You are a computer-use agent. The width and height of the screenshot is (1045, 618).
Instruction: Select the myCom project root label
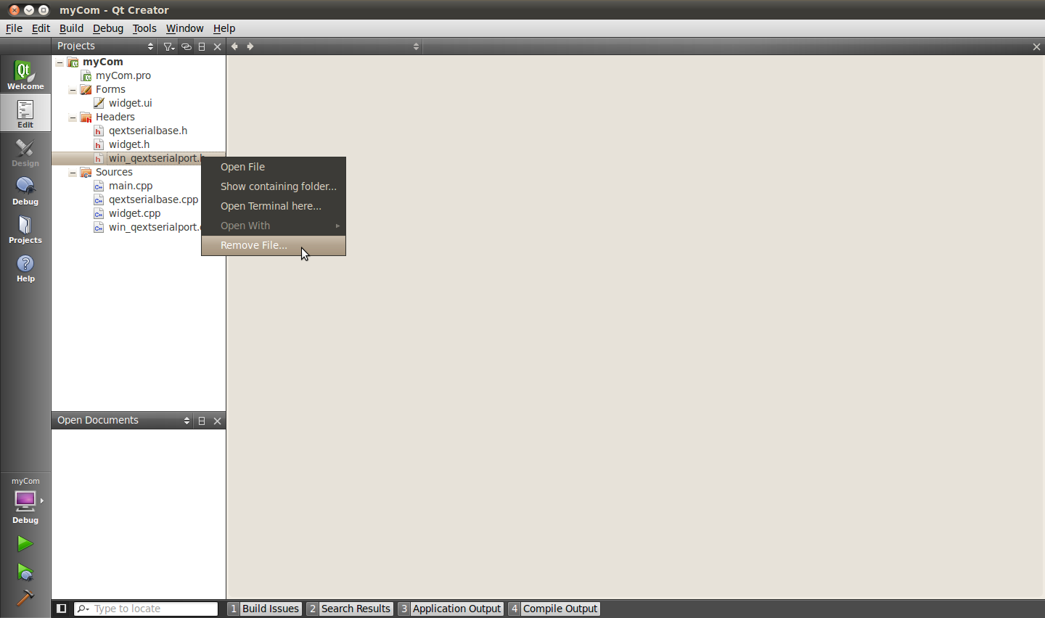tap(103, 62)
